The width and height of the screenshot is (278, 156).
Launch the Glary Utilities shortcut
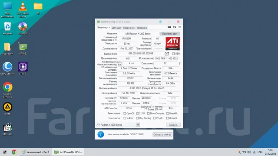(x=7, y=68)
